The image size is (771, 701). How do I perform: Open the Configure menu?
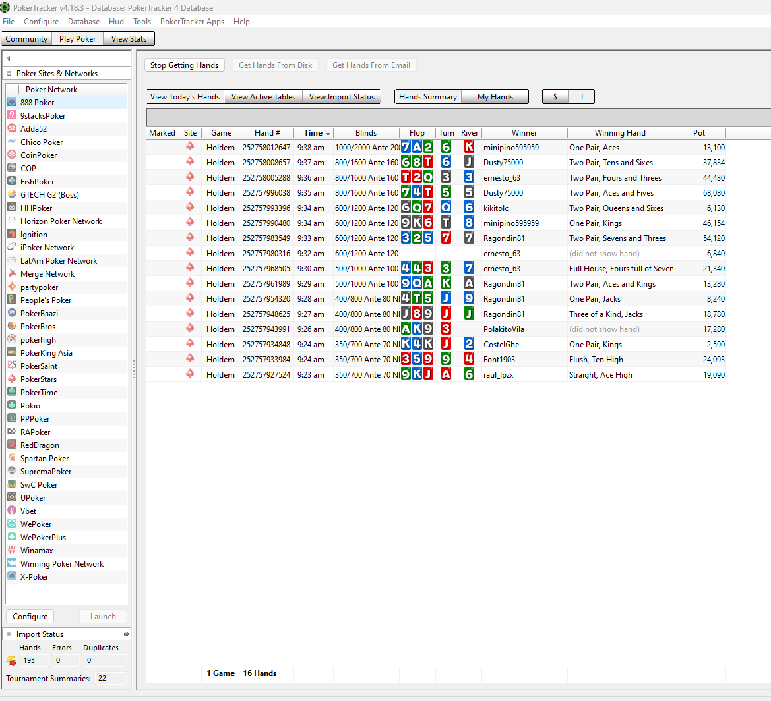pos(42,22)
